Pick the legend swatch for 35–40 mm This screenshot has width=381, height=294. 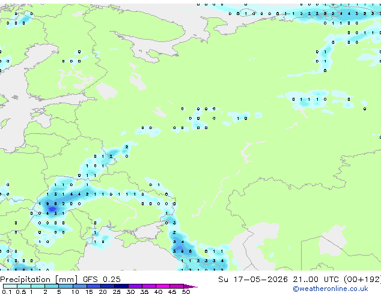click(148, 286)
